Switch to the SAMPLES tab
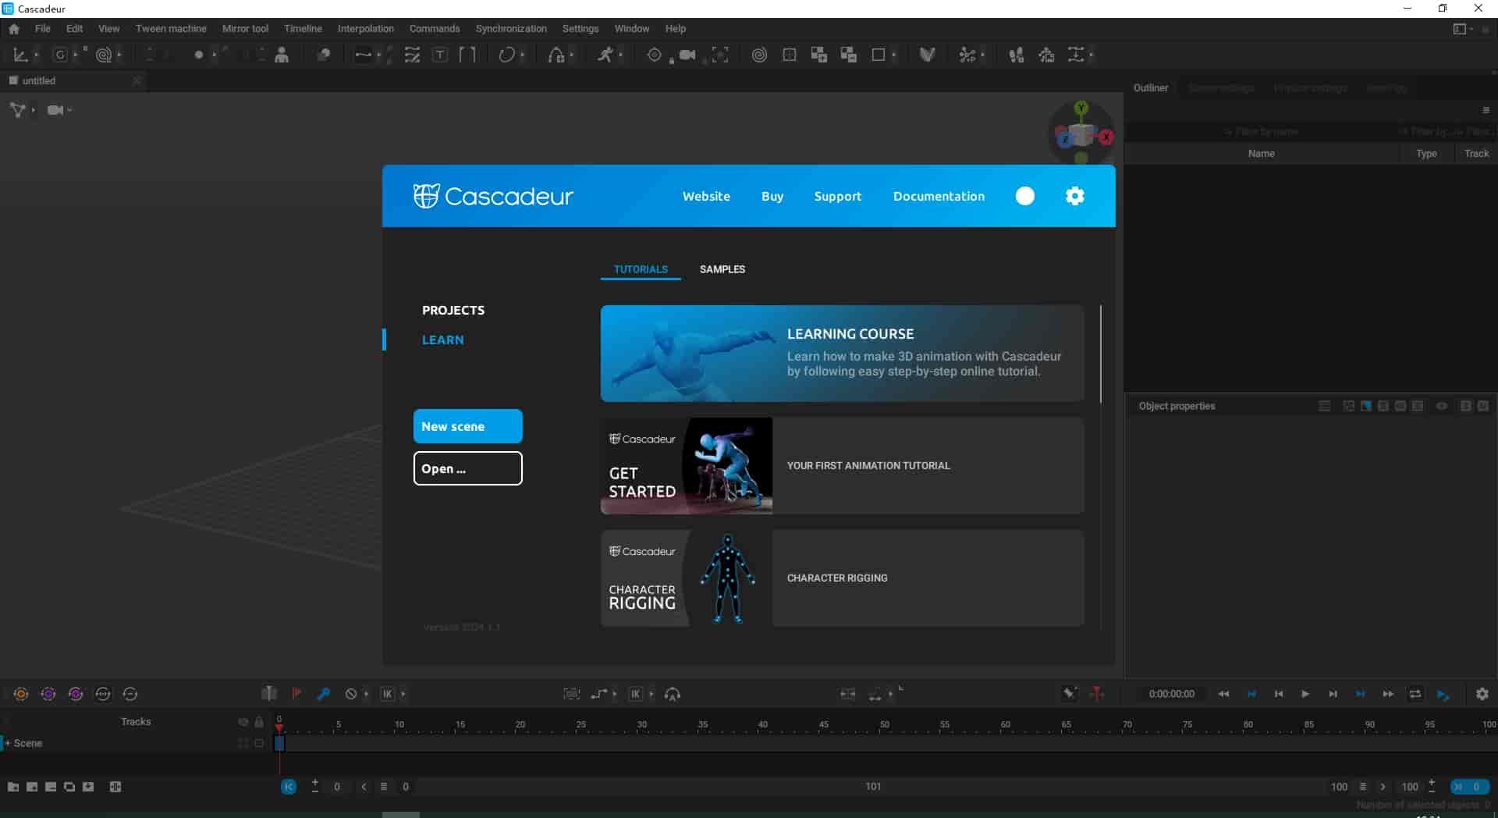Viewport: 1498px width, 818px height. 722,269
